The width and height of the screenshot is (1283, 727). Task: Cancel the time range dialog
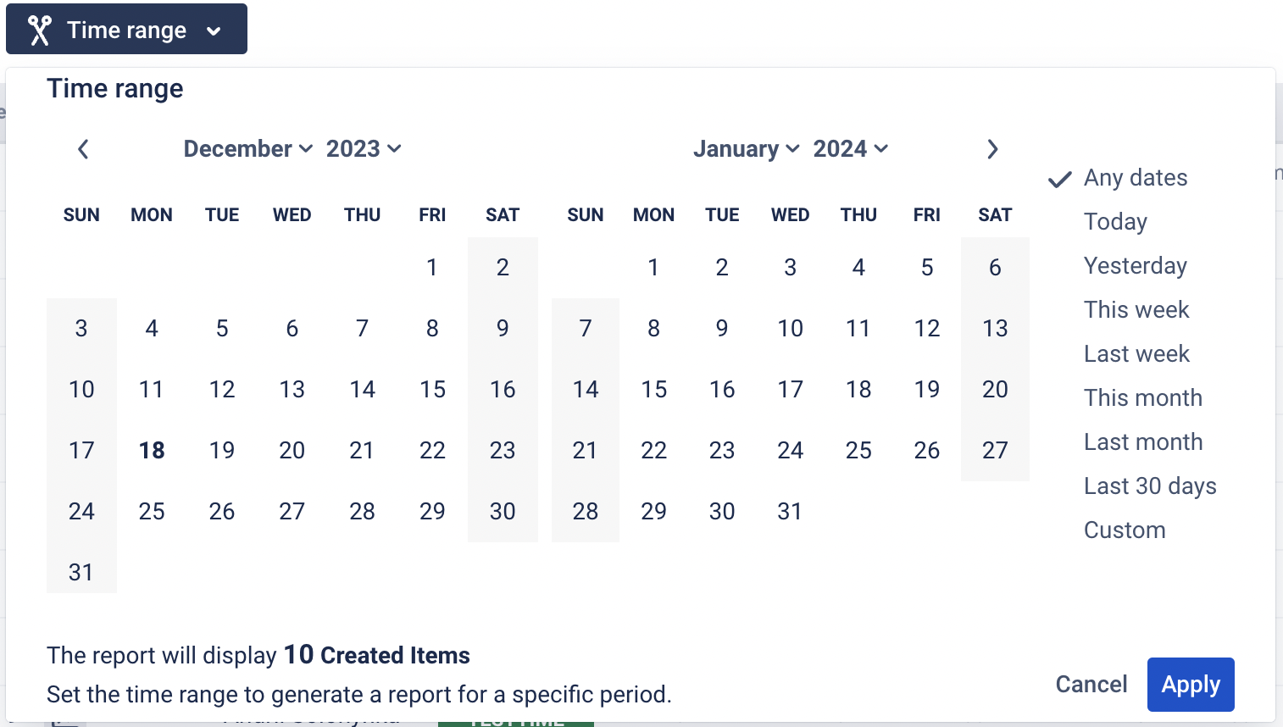tap(1091, 685)
